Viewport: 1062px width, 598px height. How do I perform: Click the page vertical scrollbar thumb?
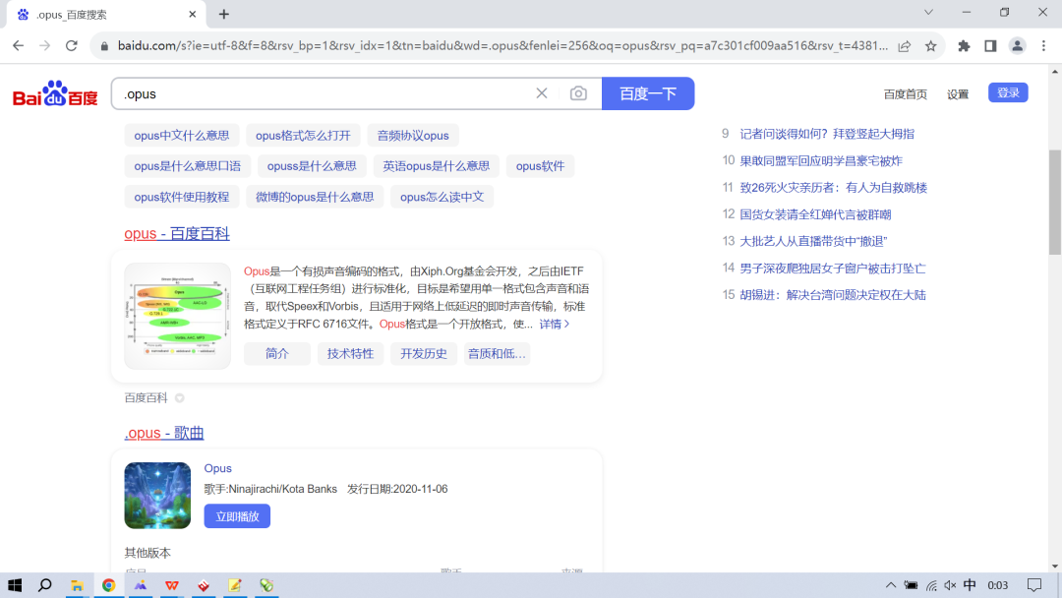pyautogui.click(x=1054, y=202)
